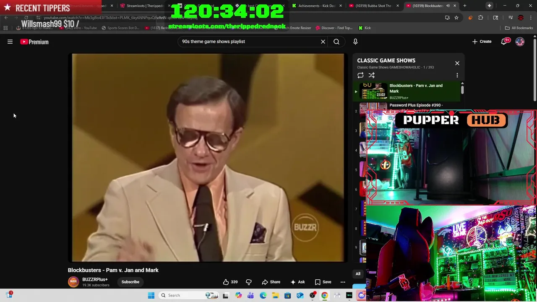The width and height of the screenshot is (537, 302).
Task: Toggle loop playlist
Action: [360, 75]
